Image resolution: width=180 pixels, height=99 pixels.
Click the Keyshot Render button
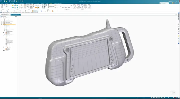[10, 11]
